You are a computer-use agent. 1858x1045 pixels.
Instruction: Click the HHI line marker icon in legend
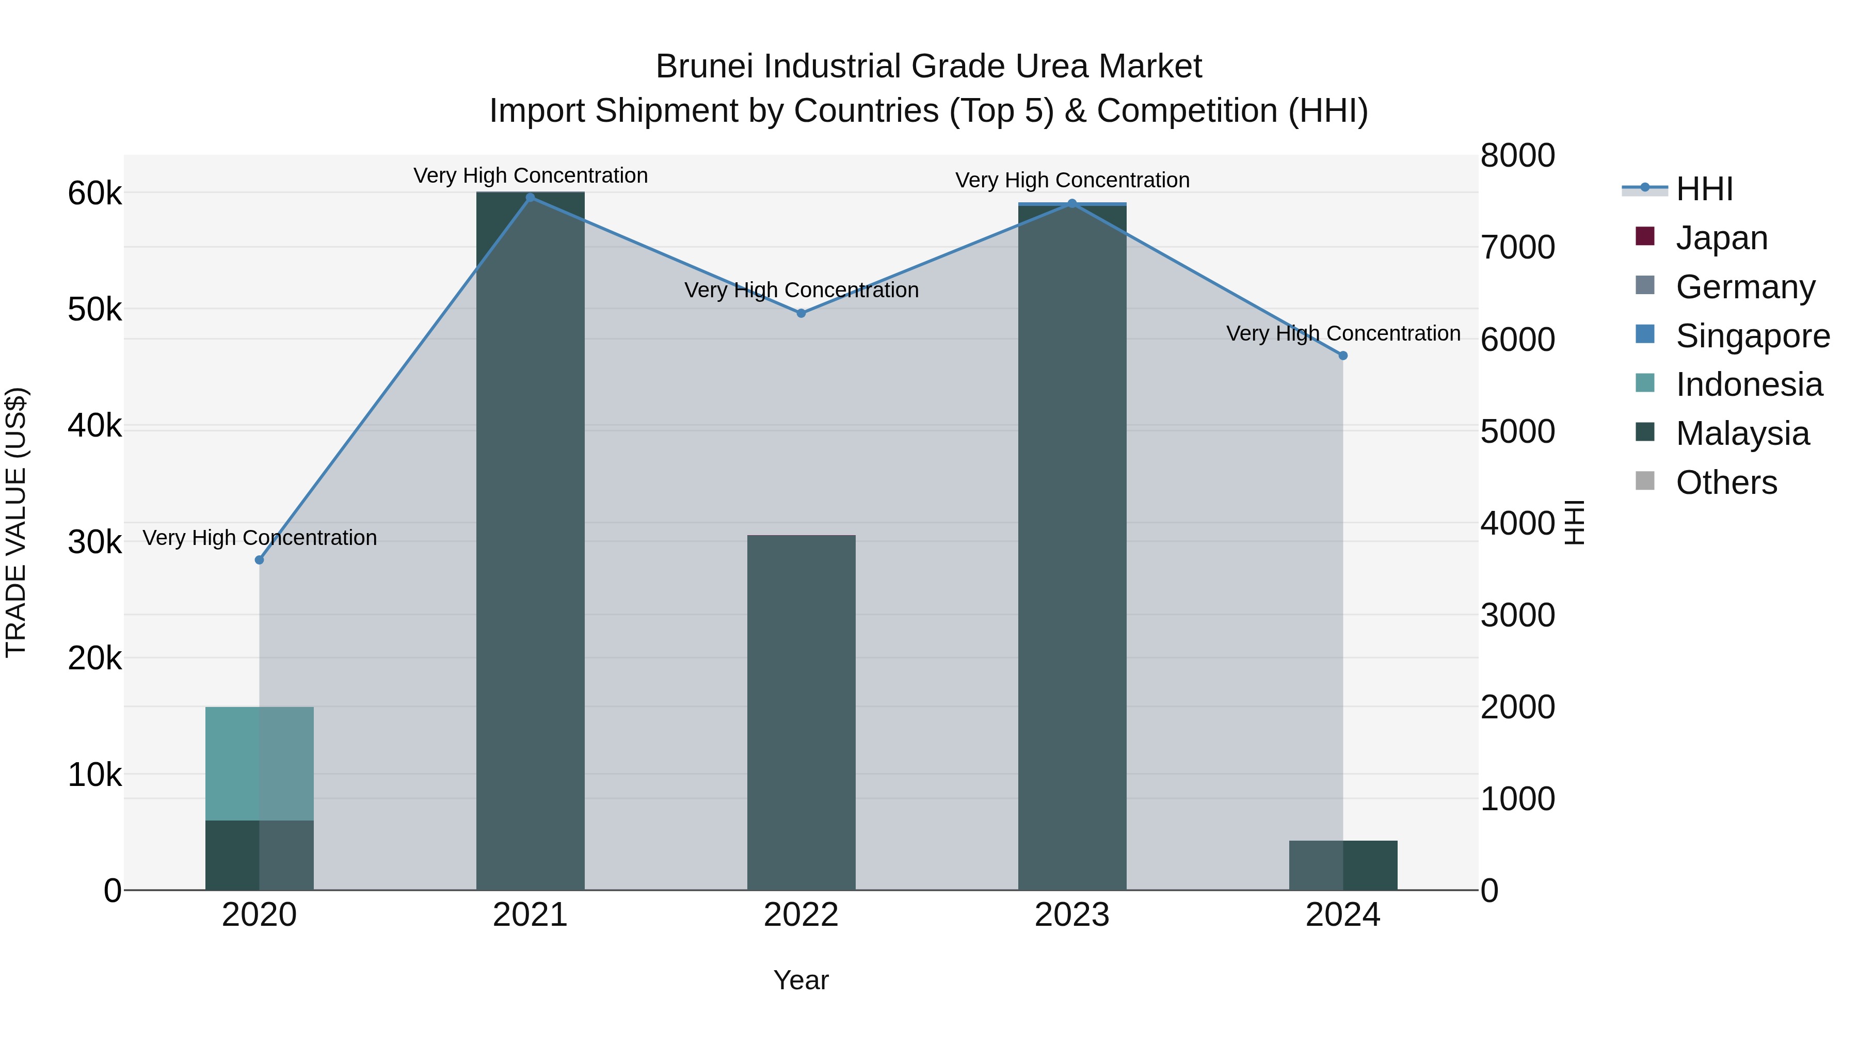click(x=1645, y=188)
